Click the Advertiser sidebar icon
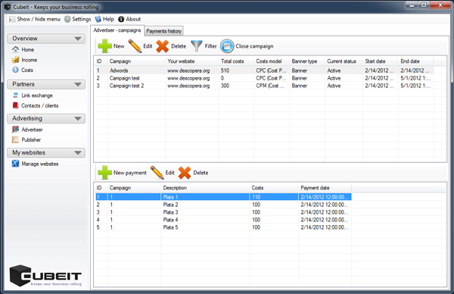The height and width of the screenshot is (294, 454). tap(15, 130)
